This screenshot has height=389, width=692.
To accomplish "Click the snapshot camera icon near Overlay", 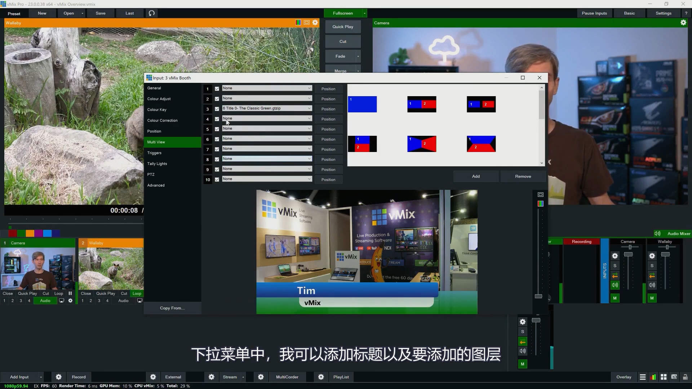I will tap(674, 377).
